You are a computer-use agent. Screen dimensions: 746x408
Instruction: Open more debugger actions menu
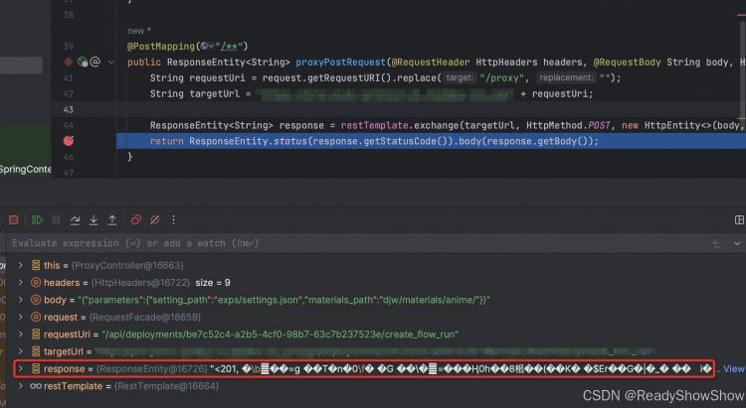coord(173,220)
